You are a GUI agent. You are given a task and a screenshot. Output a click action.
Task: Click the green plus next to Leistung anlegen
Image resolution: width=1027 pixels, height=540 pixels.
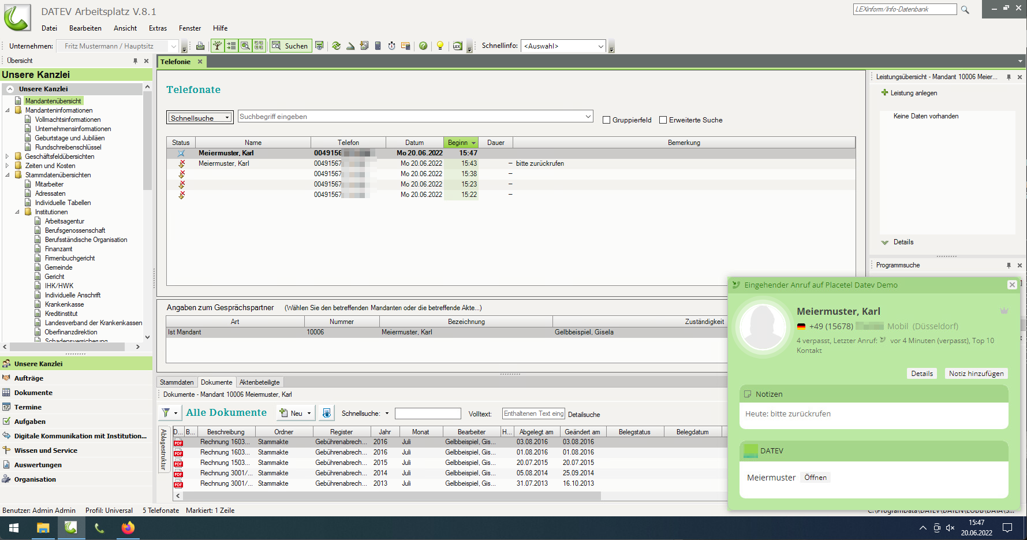[884, 92]
